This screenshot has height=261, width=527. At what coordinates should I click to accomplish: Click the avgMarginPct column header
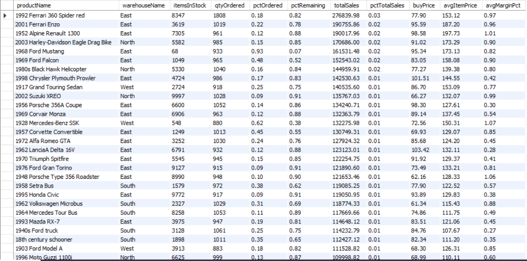coord(503,5)
